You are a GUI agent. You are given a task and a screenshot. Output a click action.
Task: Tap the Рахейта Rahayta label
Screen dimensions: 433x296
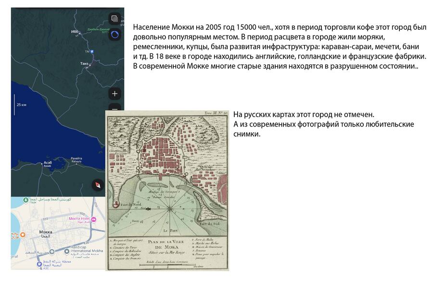pos(76,160)
